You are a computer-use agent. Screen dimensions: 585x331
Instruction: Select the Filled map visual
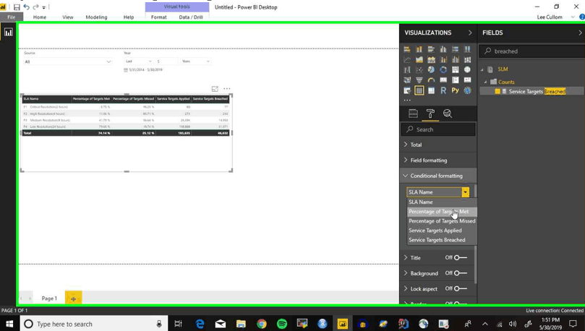pos(407,80)
